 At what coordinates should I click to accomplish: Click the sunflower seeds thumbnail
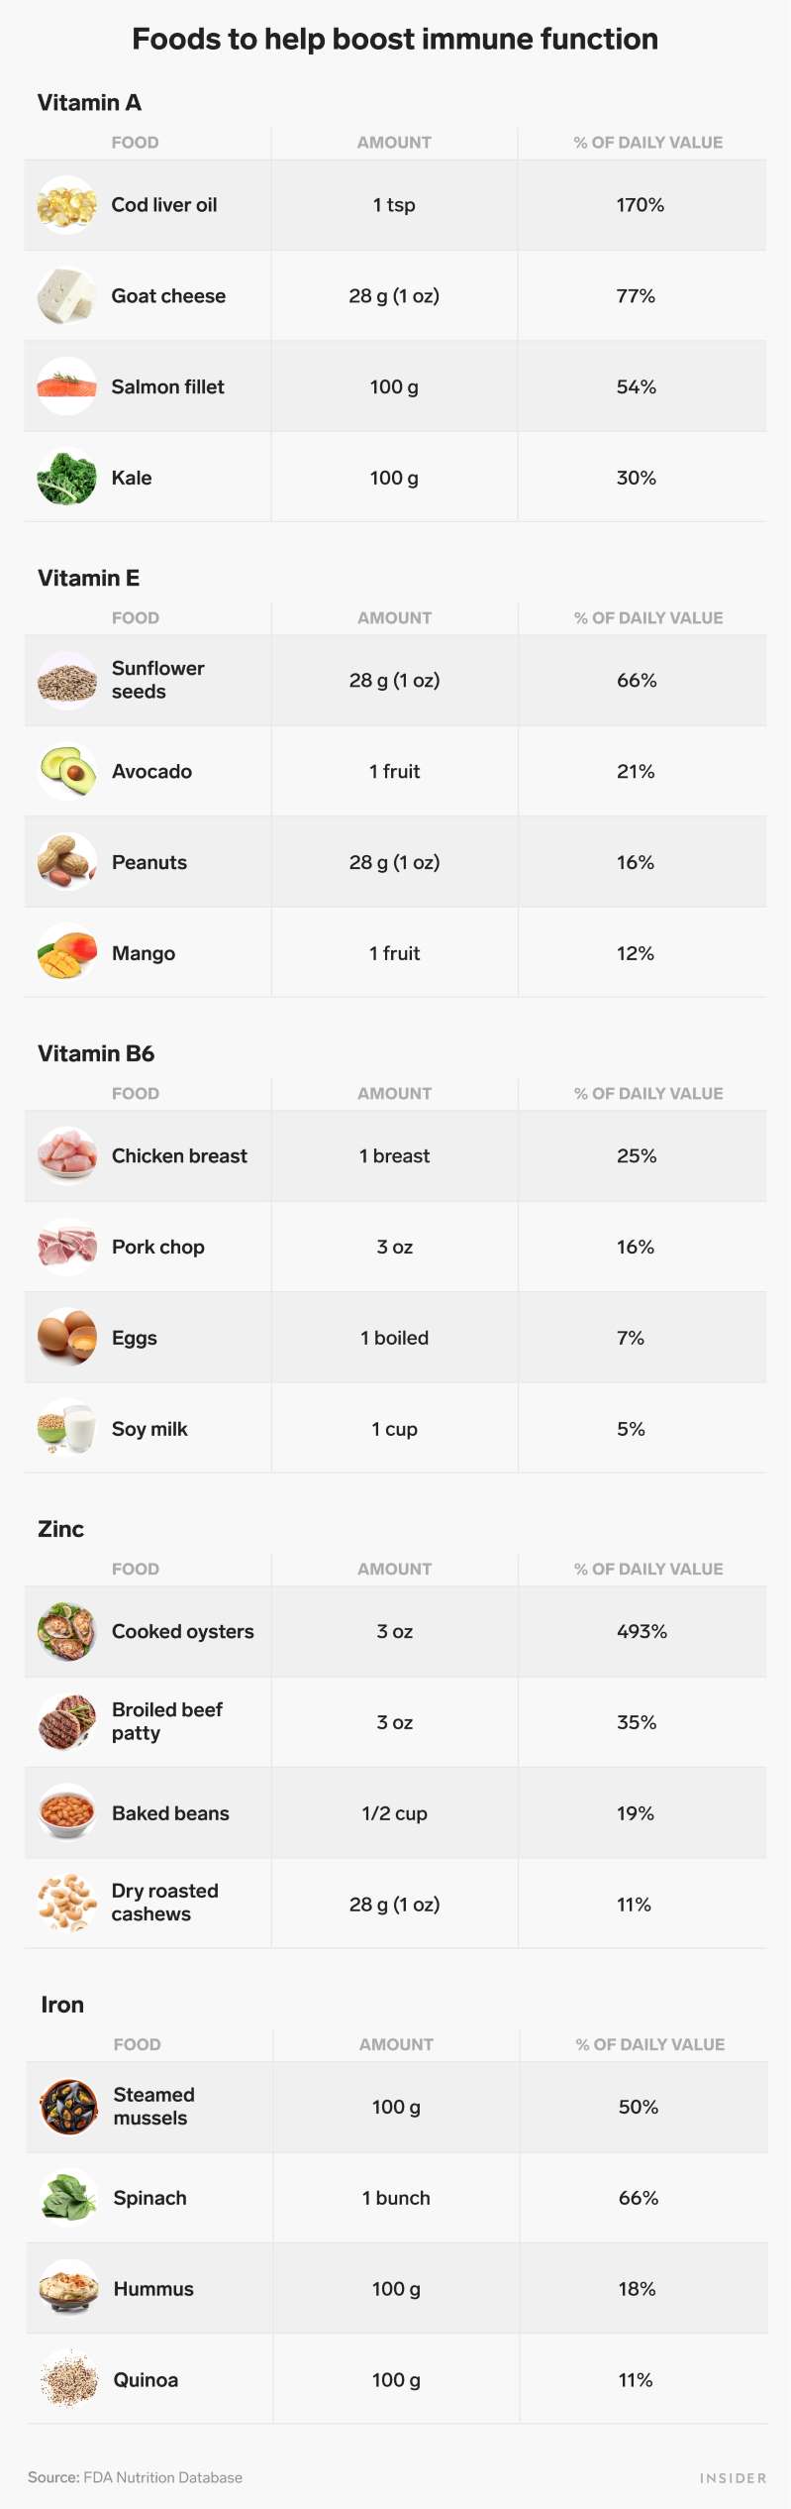pos(66,681)
